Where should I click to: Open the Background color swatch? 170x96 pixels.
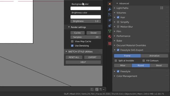[86, 8]
